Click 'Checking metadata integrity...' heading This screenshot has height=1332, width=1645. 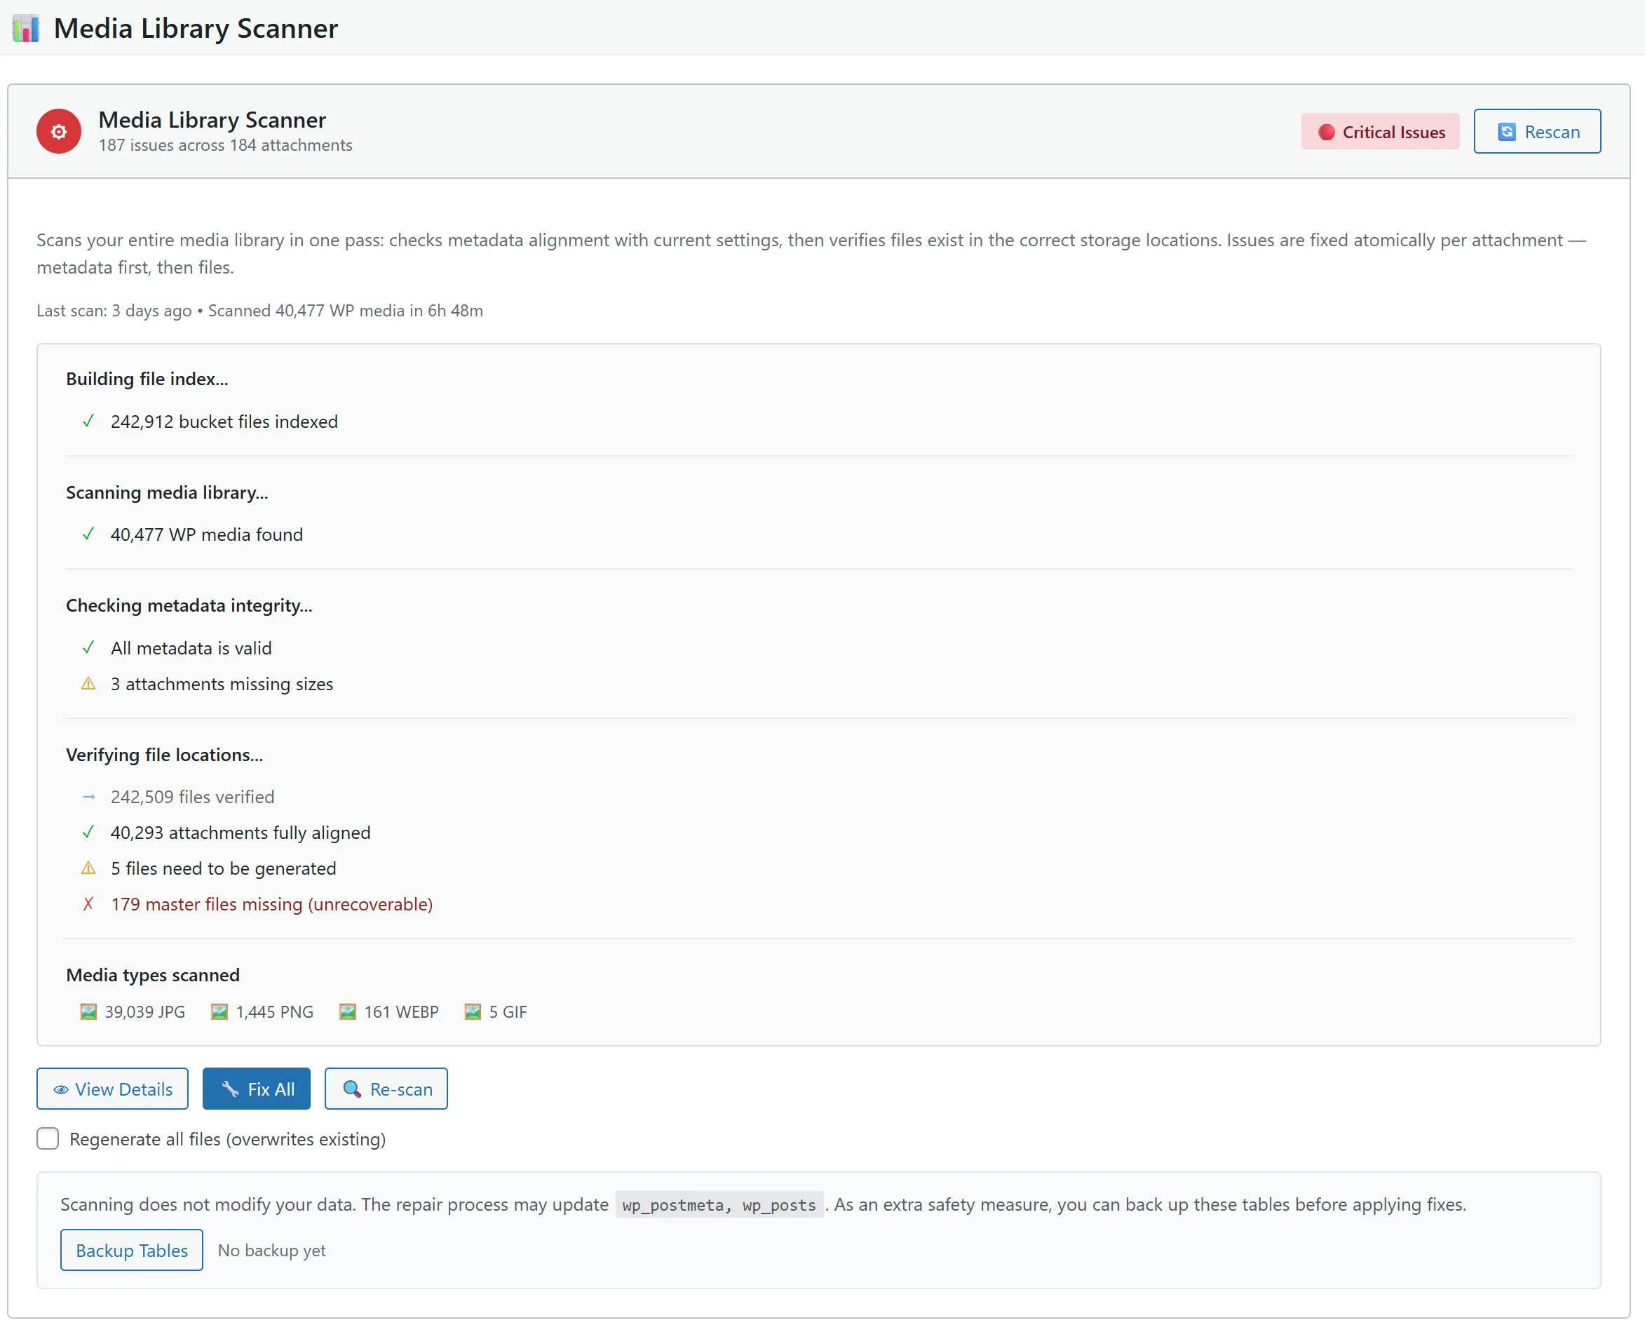point(189,605)
